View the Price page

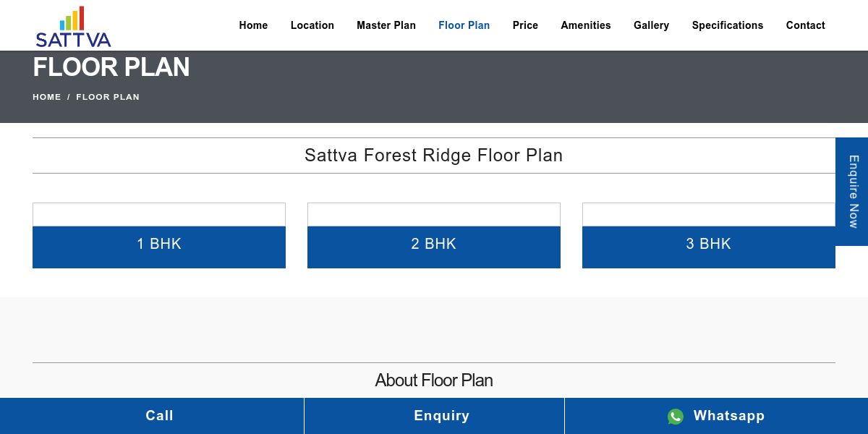click(x=525, y=25)
